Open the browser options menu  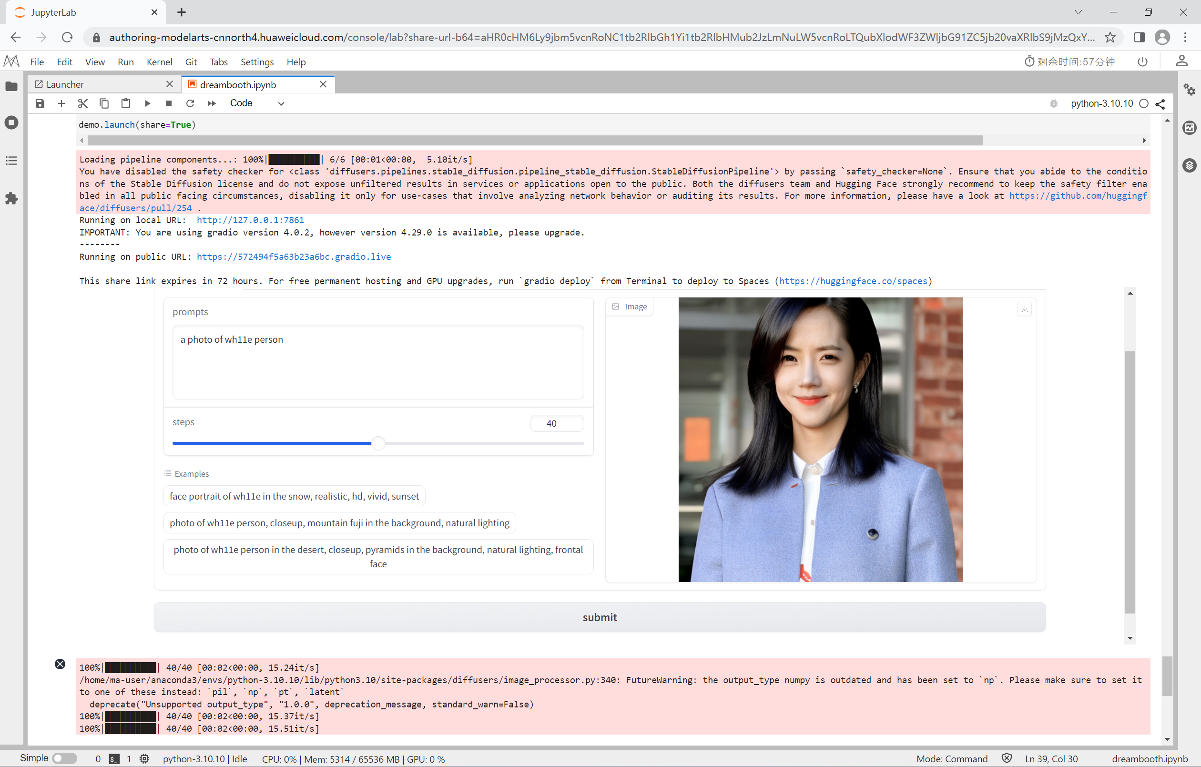tap(1185, 37)
